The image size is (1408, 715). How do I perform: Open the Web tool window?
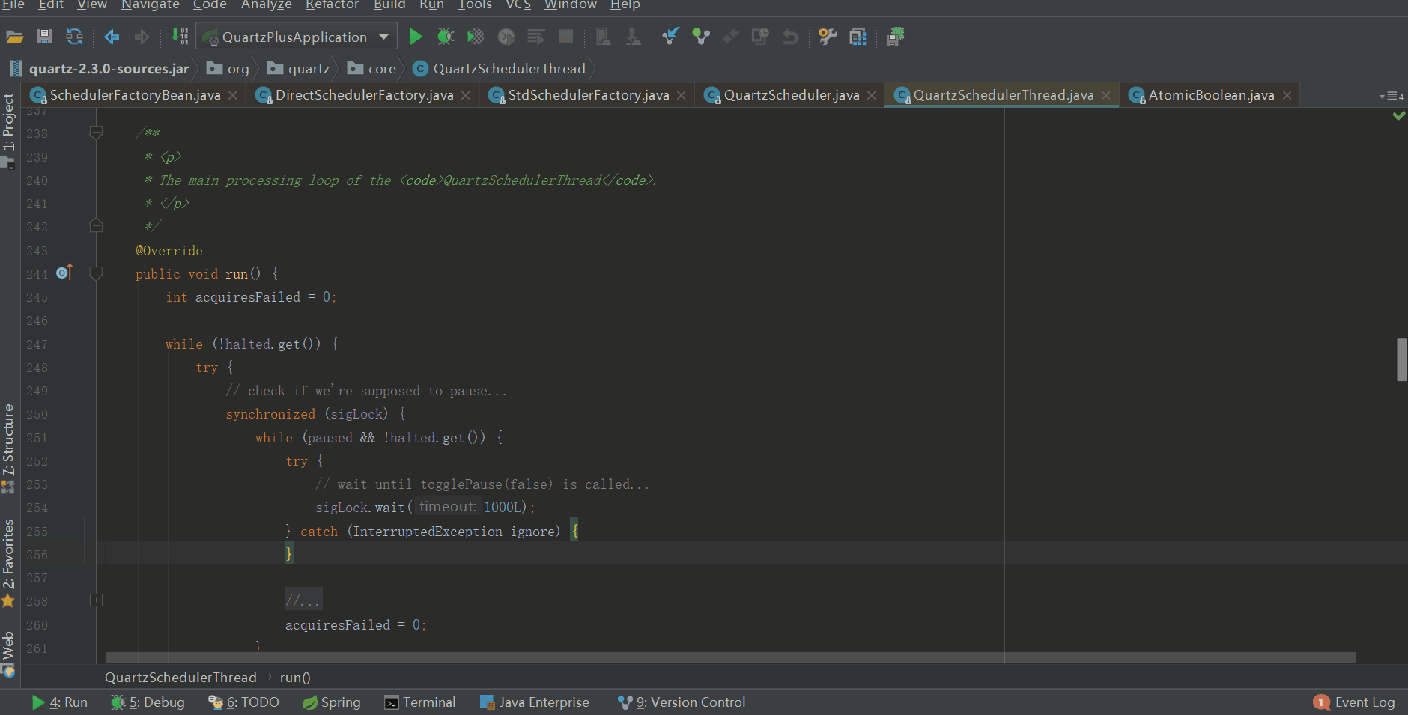(x=8, y=654)
